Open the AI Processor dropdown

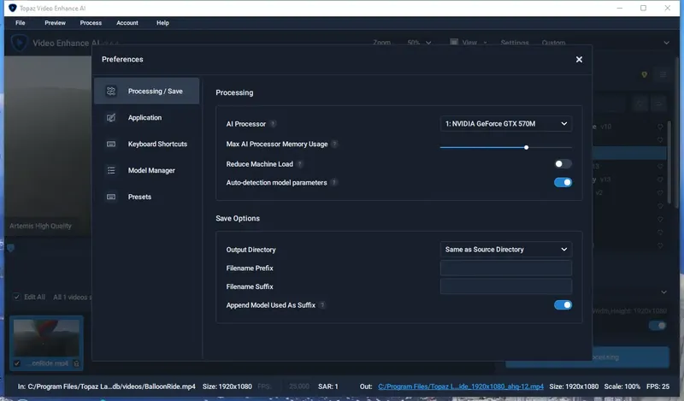tap(506, 124)
